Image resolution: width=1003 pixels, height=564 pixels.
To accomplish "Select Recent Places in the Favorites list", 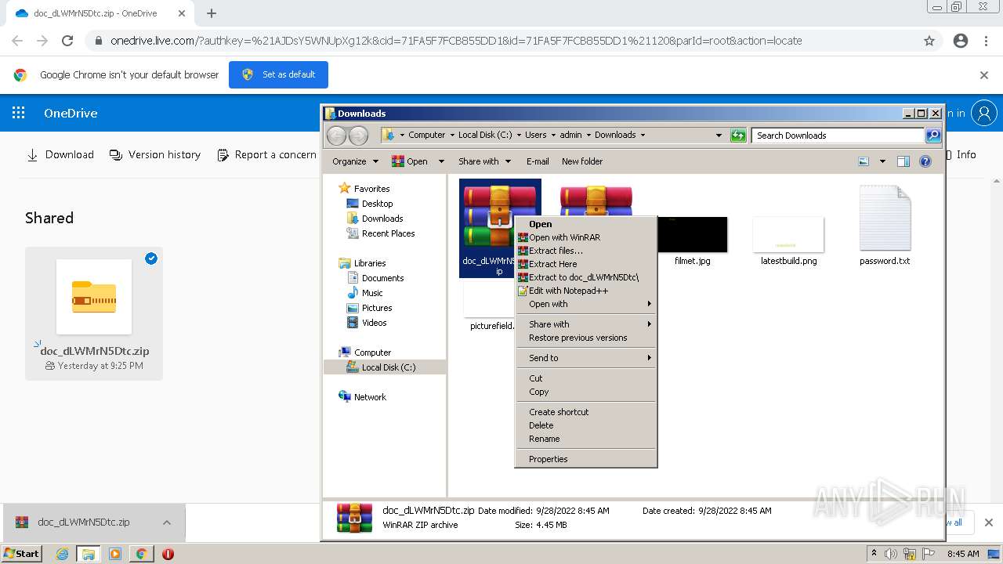I will tap(380, 233).
